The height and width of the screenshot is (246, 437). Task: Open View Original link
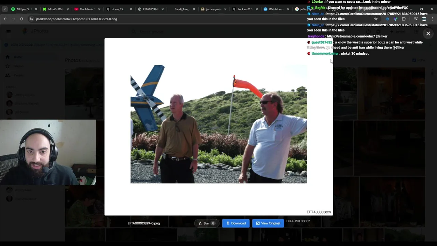click(268, 223)
